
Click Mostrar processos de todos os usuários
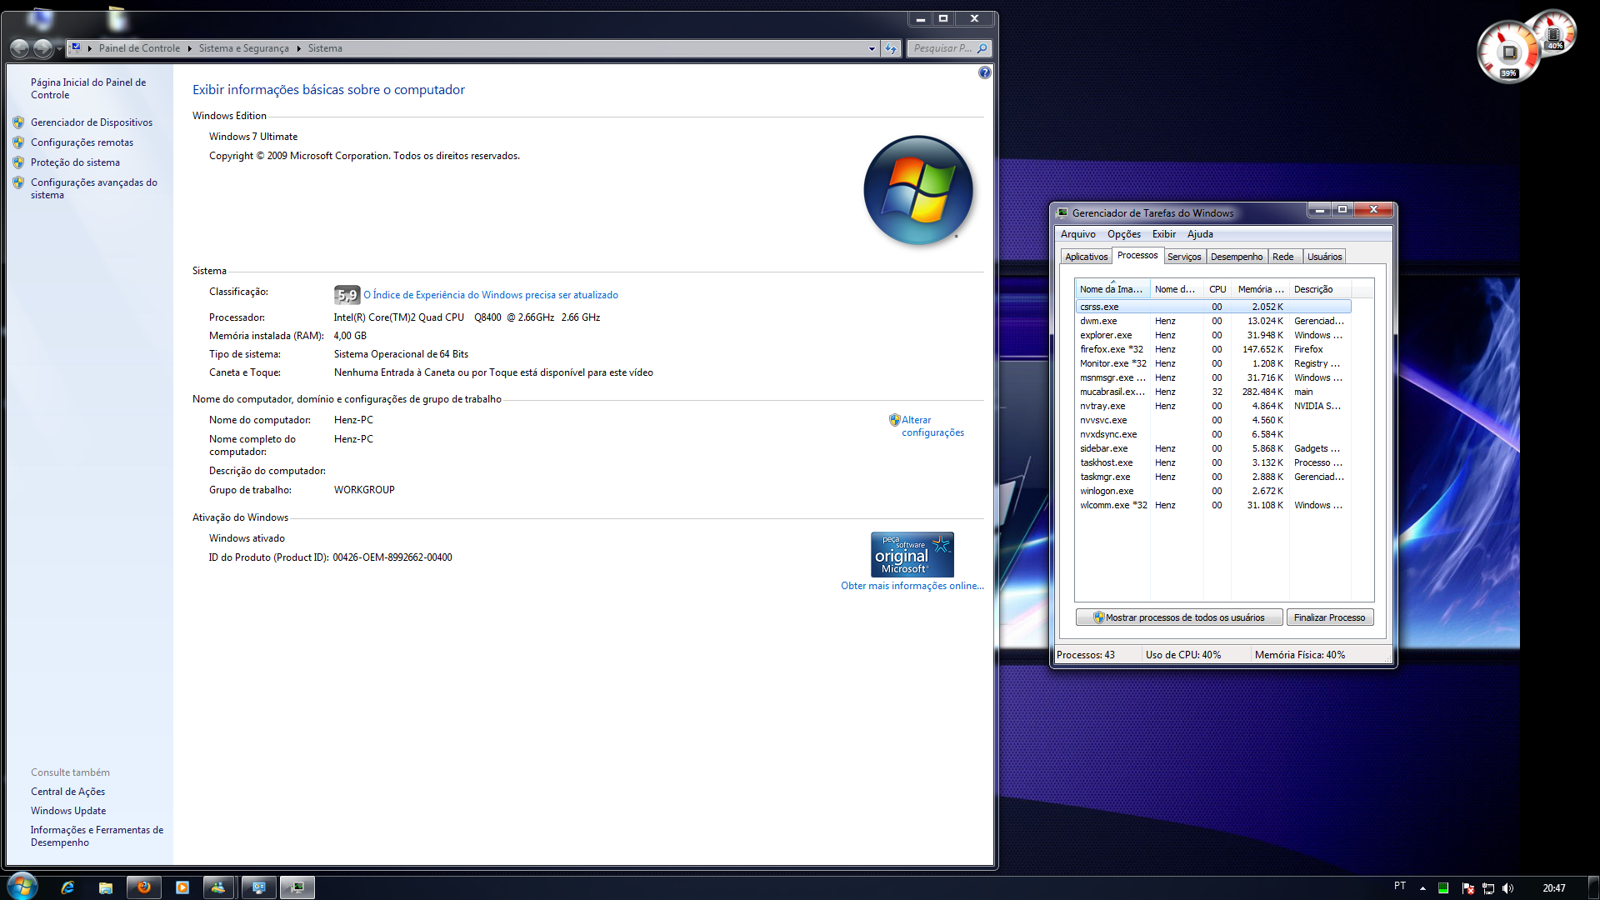(x=1178, y=617)
